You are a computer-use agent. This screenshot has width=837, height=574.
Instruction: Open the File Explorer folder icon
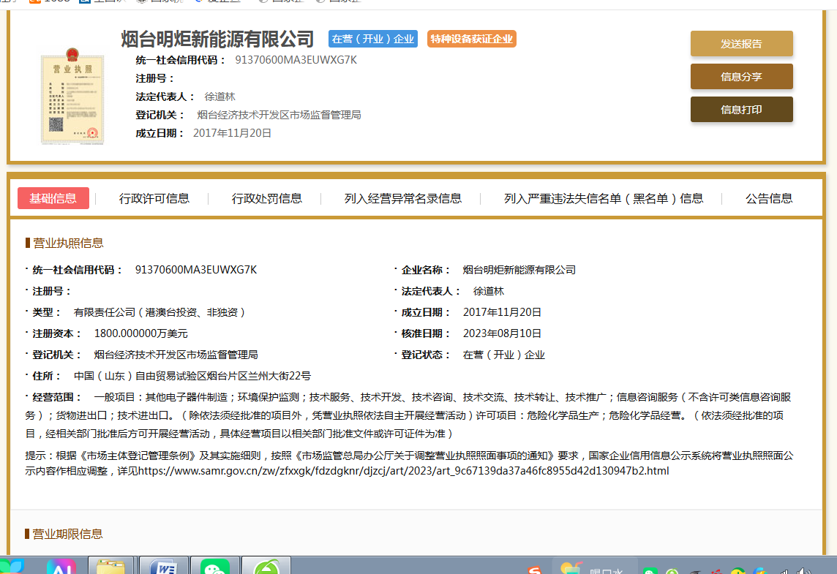tap(111, 567)
